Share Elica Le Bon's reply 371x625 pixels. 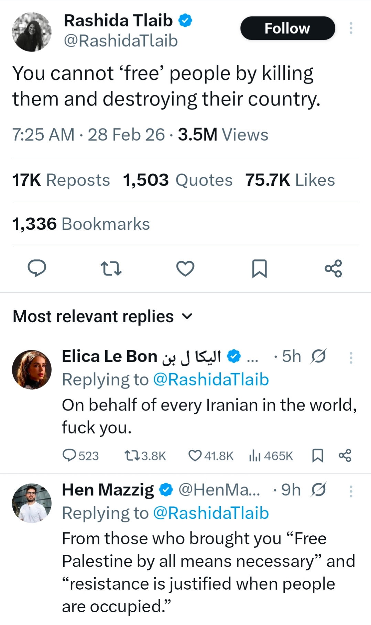(x=345, y=456)
